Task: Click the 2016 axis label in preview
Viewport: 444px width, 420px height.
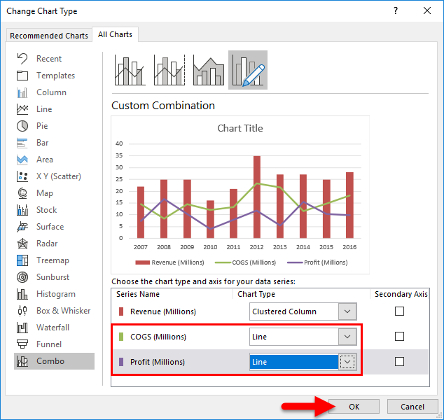Action: pyautogui.click(x=349, y=247)
